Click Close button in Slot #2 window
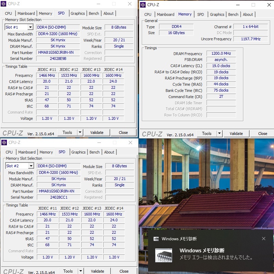Viewport: 274px width, 274px height. (124, 271)
